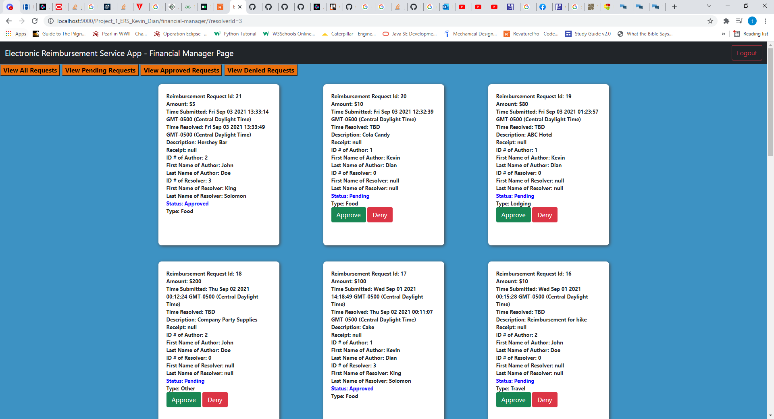Expand the bookmarks overflow chevron
The image size is (774, 419).
tap(724, 34)
